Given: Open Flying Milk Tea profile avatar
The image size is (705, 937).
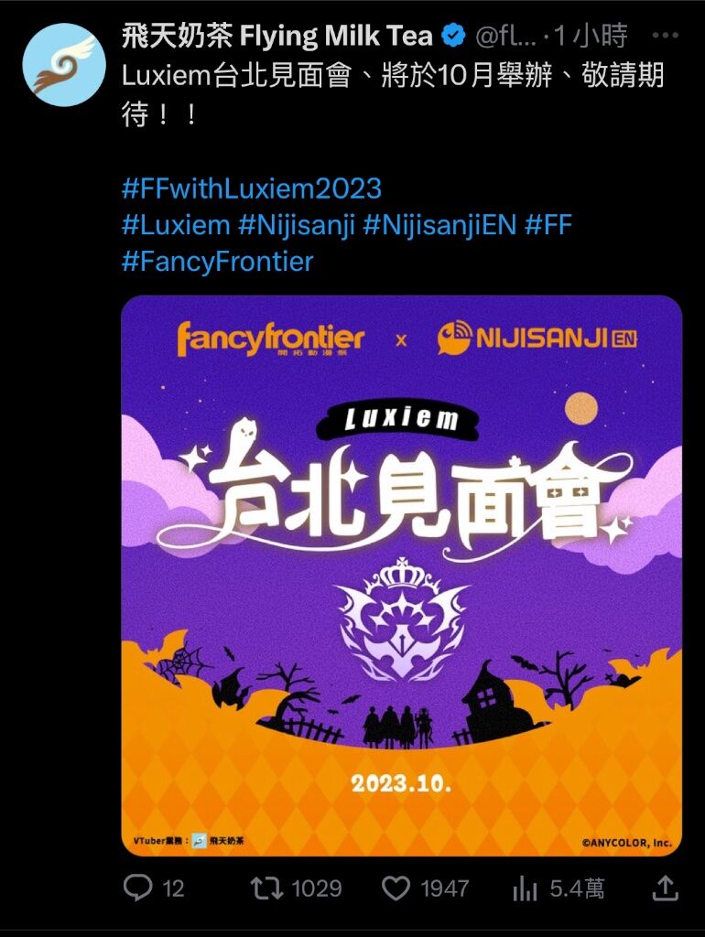Looking at the screenshot, I should (64, 65).
